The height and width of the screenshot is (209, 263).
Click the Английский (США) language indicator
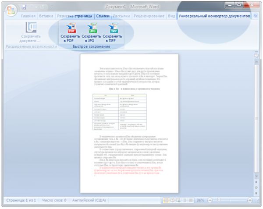(x=89, y=200)
